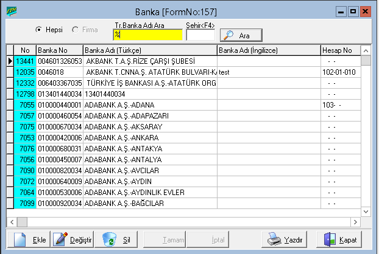Click the application logo icon in title bar
379x254 pixels.
[x=12, y=12]
